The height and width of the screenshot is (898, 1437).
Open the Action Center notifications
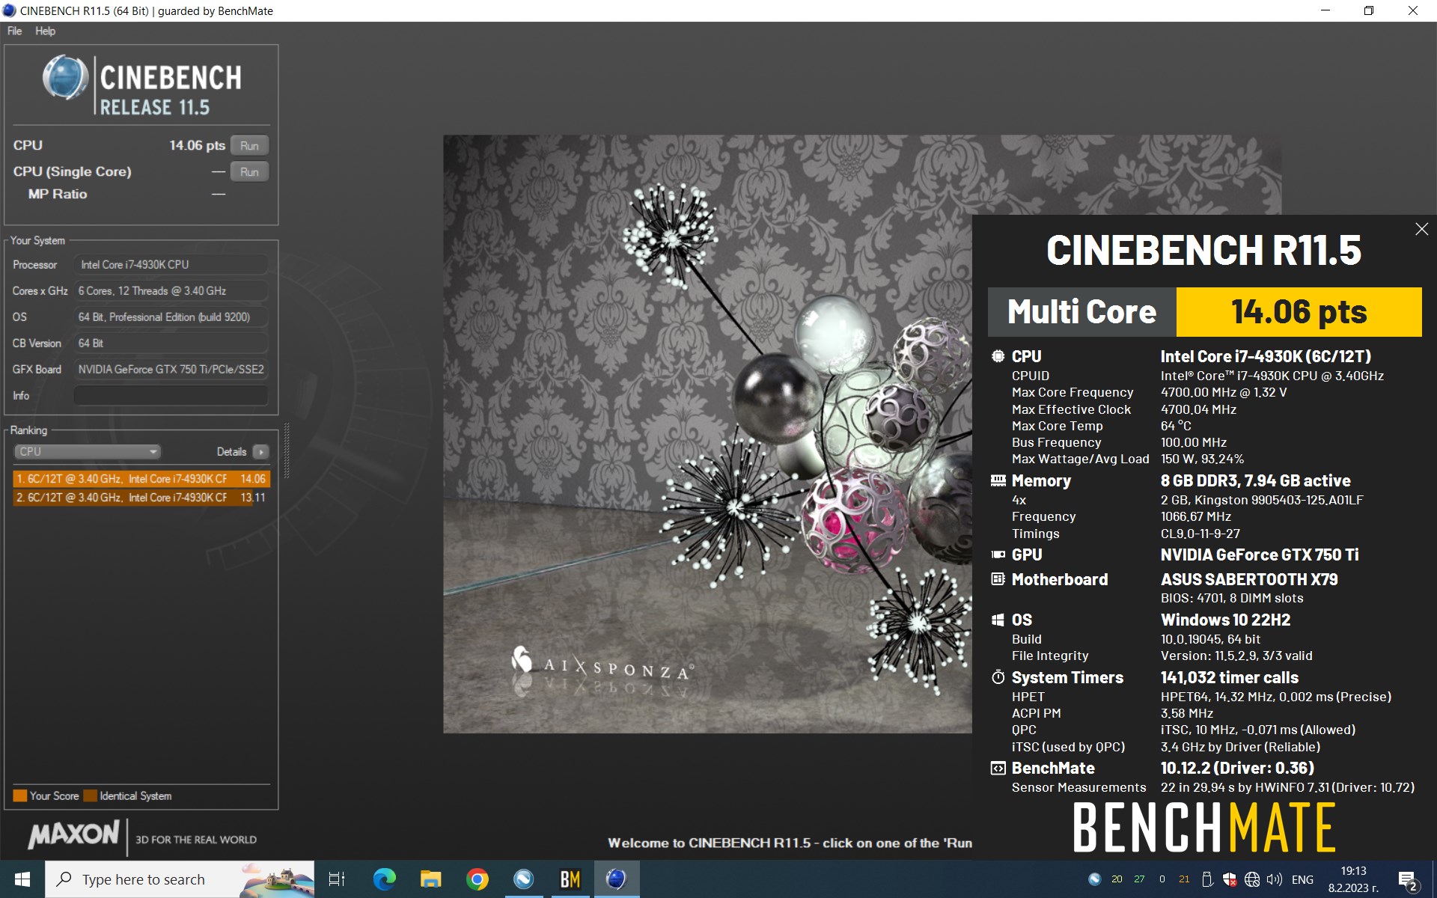[x=1408, y=880]
